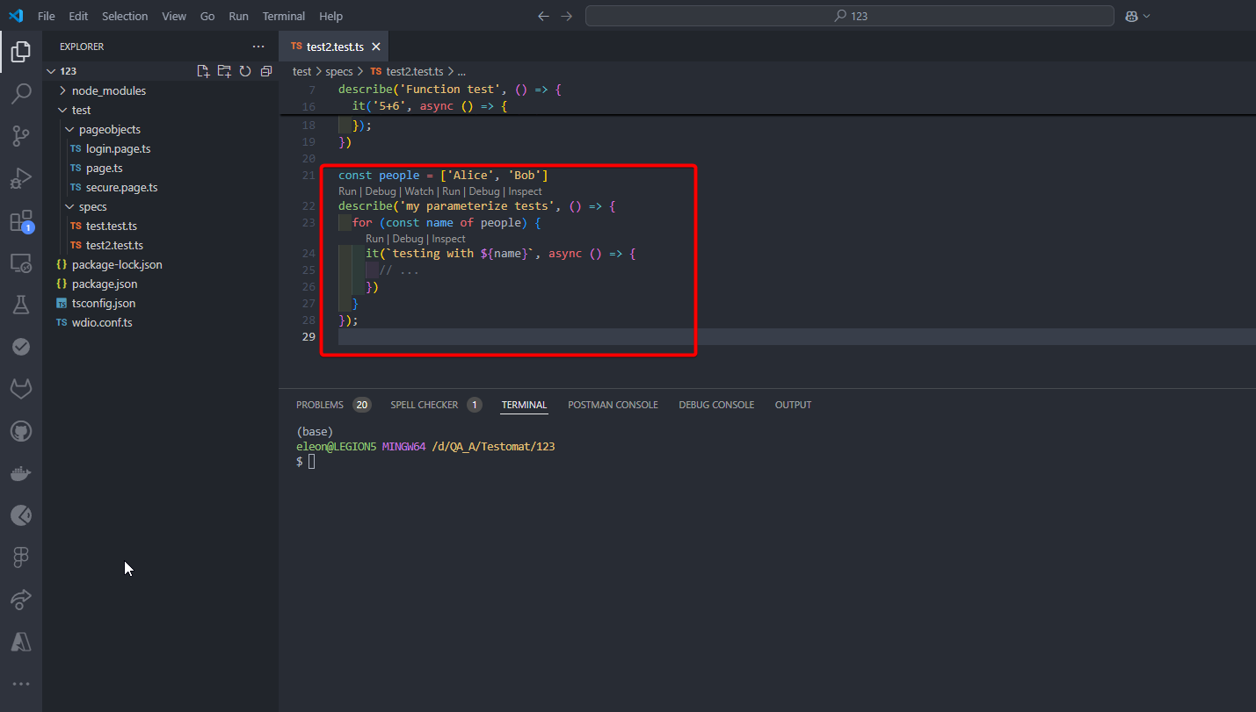Open the Docker extension panel
The width and height of the screenshot is (1256, 712).
tap(20, 472)
